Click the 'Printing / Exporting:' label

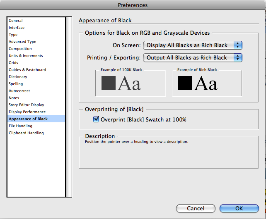click(x=114, y=58)
